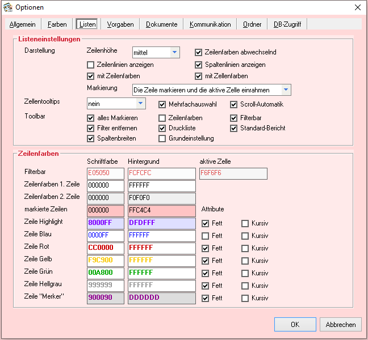Open the Kommunikation tab
Image resolution: width=368 pixels, height=340 pixels.
coord(210,24)
